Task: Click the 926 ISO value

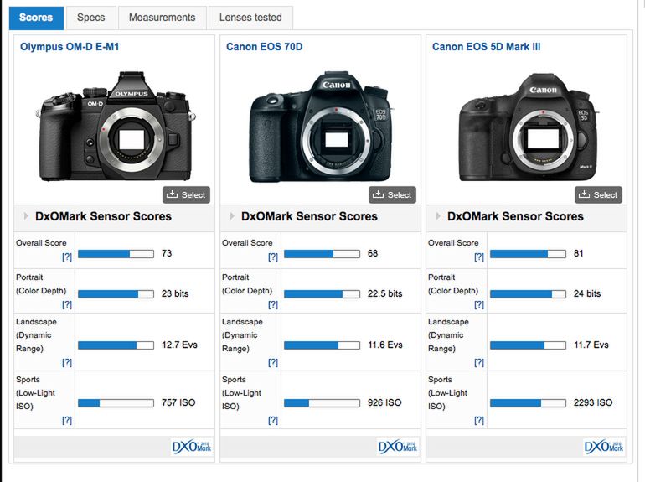Action: pos(384,402)
